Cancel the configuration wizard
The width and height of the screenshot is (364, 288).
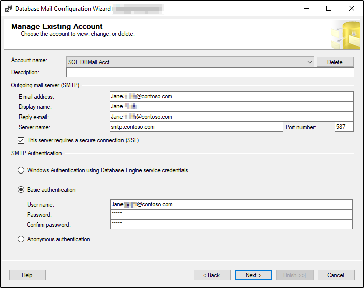pyautogui.click(x=335, y=275)
